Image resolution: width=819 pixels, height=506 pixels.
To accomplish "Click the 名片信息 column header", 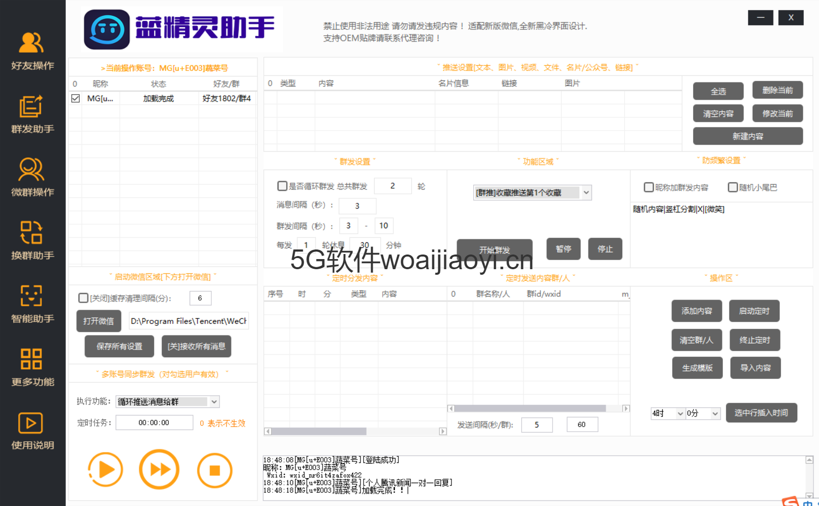I will (x=453, y=83).
